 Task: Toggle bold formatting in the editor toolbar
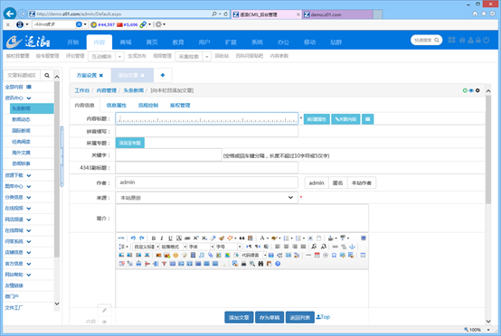[154, 238]
